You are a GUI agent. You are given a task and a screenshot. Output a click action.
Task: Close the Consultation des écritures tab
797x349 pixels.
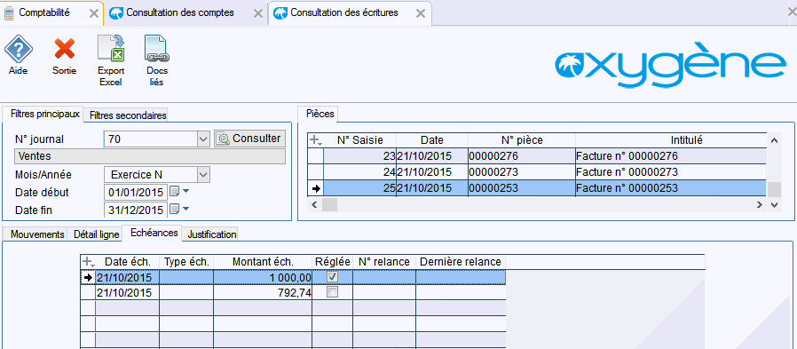421,13
